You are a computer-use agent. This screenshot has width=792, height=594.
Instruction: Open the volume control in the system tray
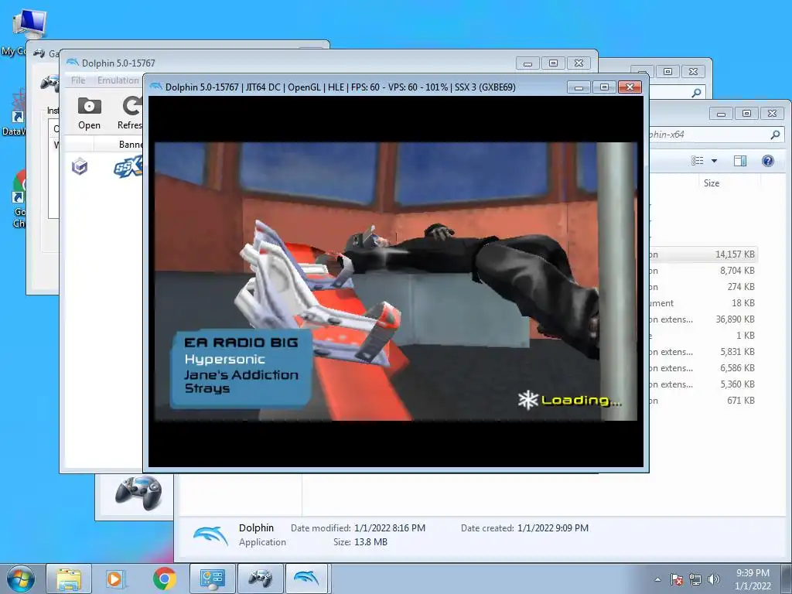(x=713, y=579)
